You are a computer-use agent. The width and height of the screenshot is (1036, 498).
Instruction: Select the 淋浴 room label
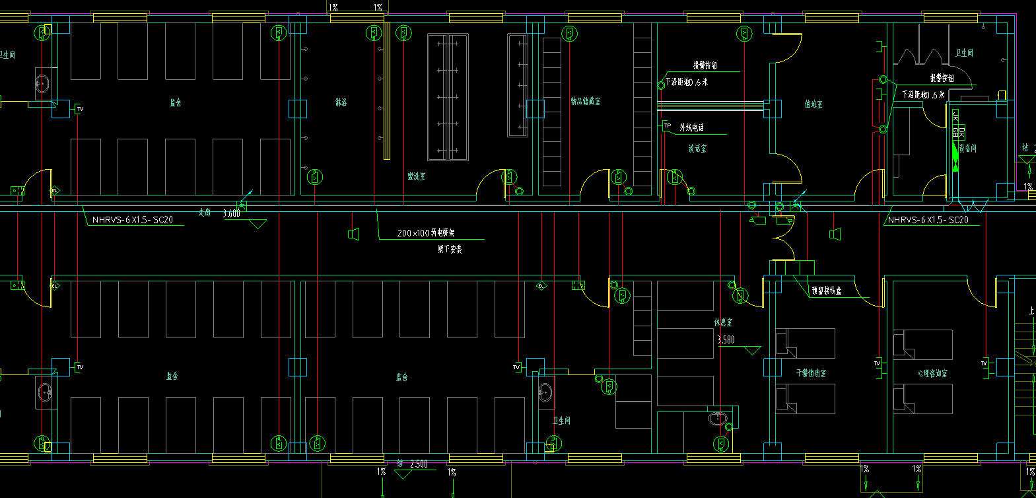tap(341, 102)
